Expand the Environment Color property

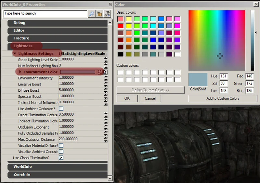[x=20, y=72]
